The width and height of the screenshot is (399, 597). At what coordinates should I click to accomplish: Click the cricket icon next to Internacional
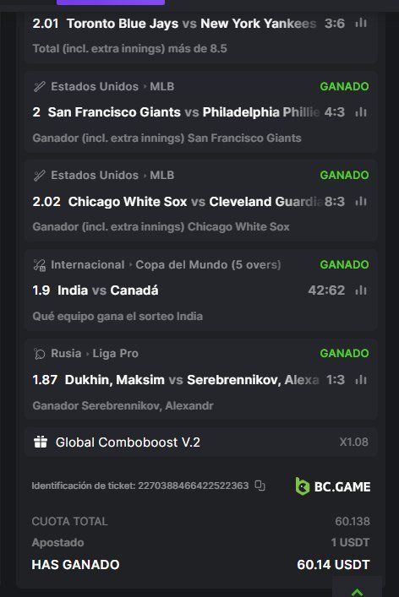click(39, 264)
